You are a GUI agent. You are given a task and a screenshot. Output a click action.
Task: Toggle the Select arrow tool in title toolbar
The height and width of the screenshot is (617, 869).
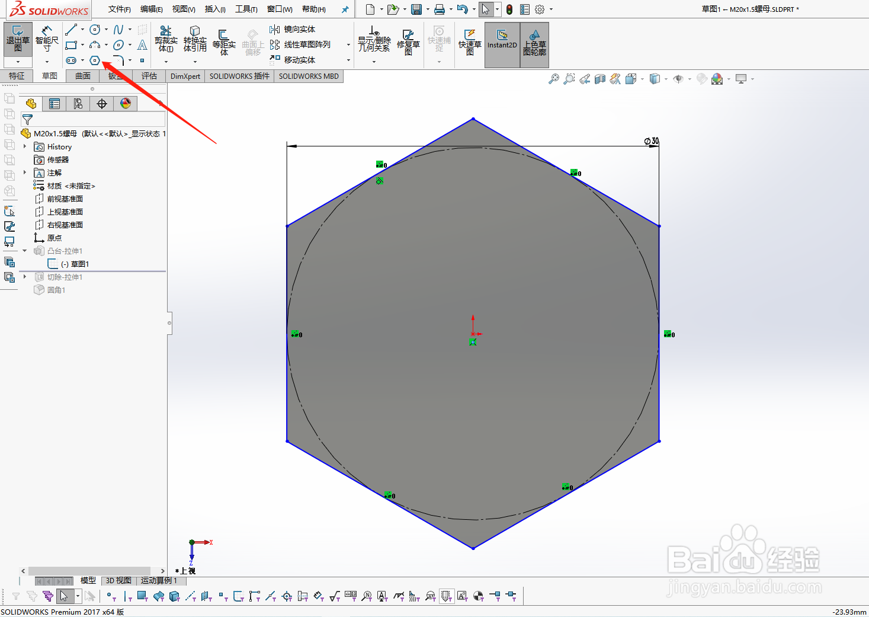click(x=485, y=9)
